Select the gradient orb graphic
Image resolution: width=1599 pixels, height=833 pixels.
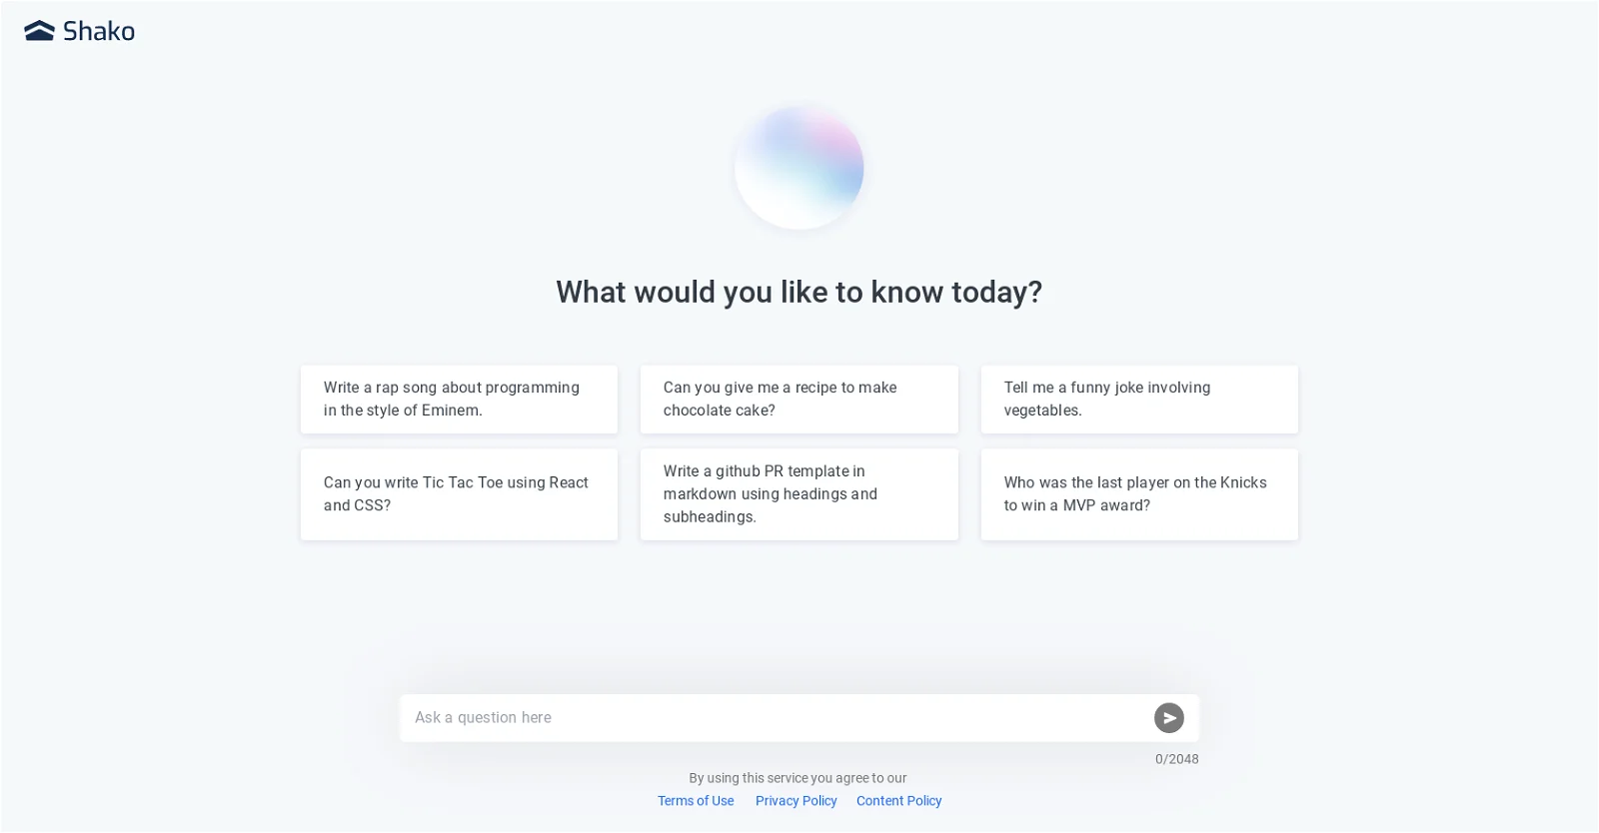[799, 167]
